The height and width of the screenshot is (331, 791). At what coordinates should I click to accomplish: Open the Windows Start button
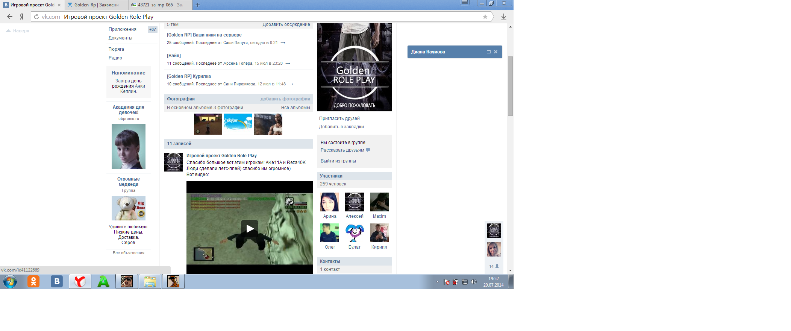[x=10, y=281]
